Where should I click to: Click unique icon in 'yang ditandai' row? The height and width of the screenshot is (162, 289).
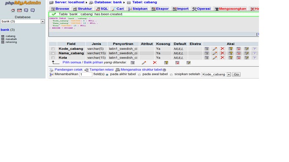pos(177,62)
